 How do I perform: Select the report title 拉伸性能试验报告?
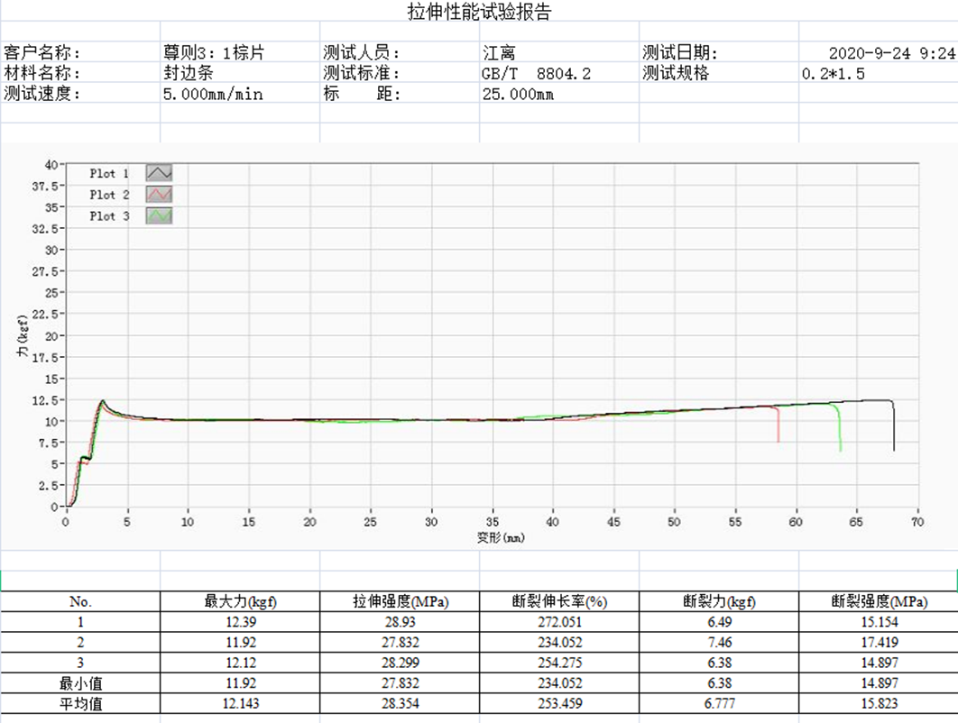tap(479, 12)
